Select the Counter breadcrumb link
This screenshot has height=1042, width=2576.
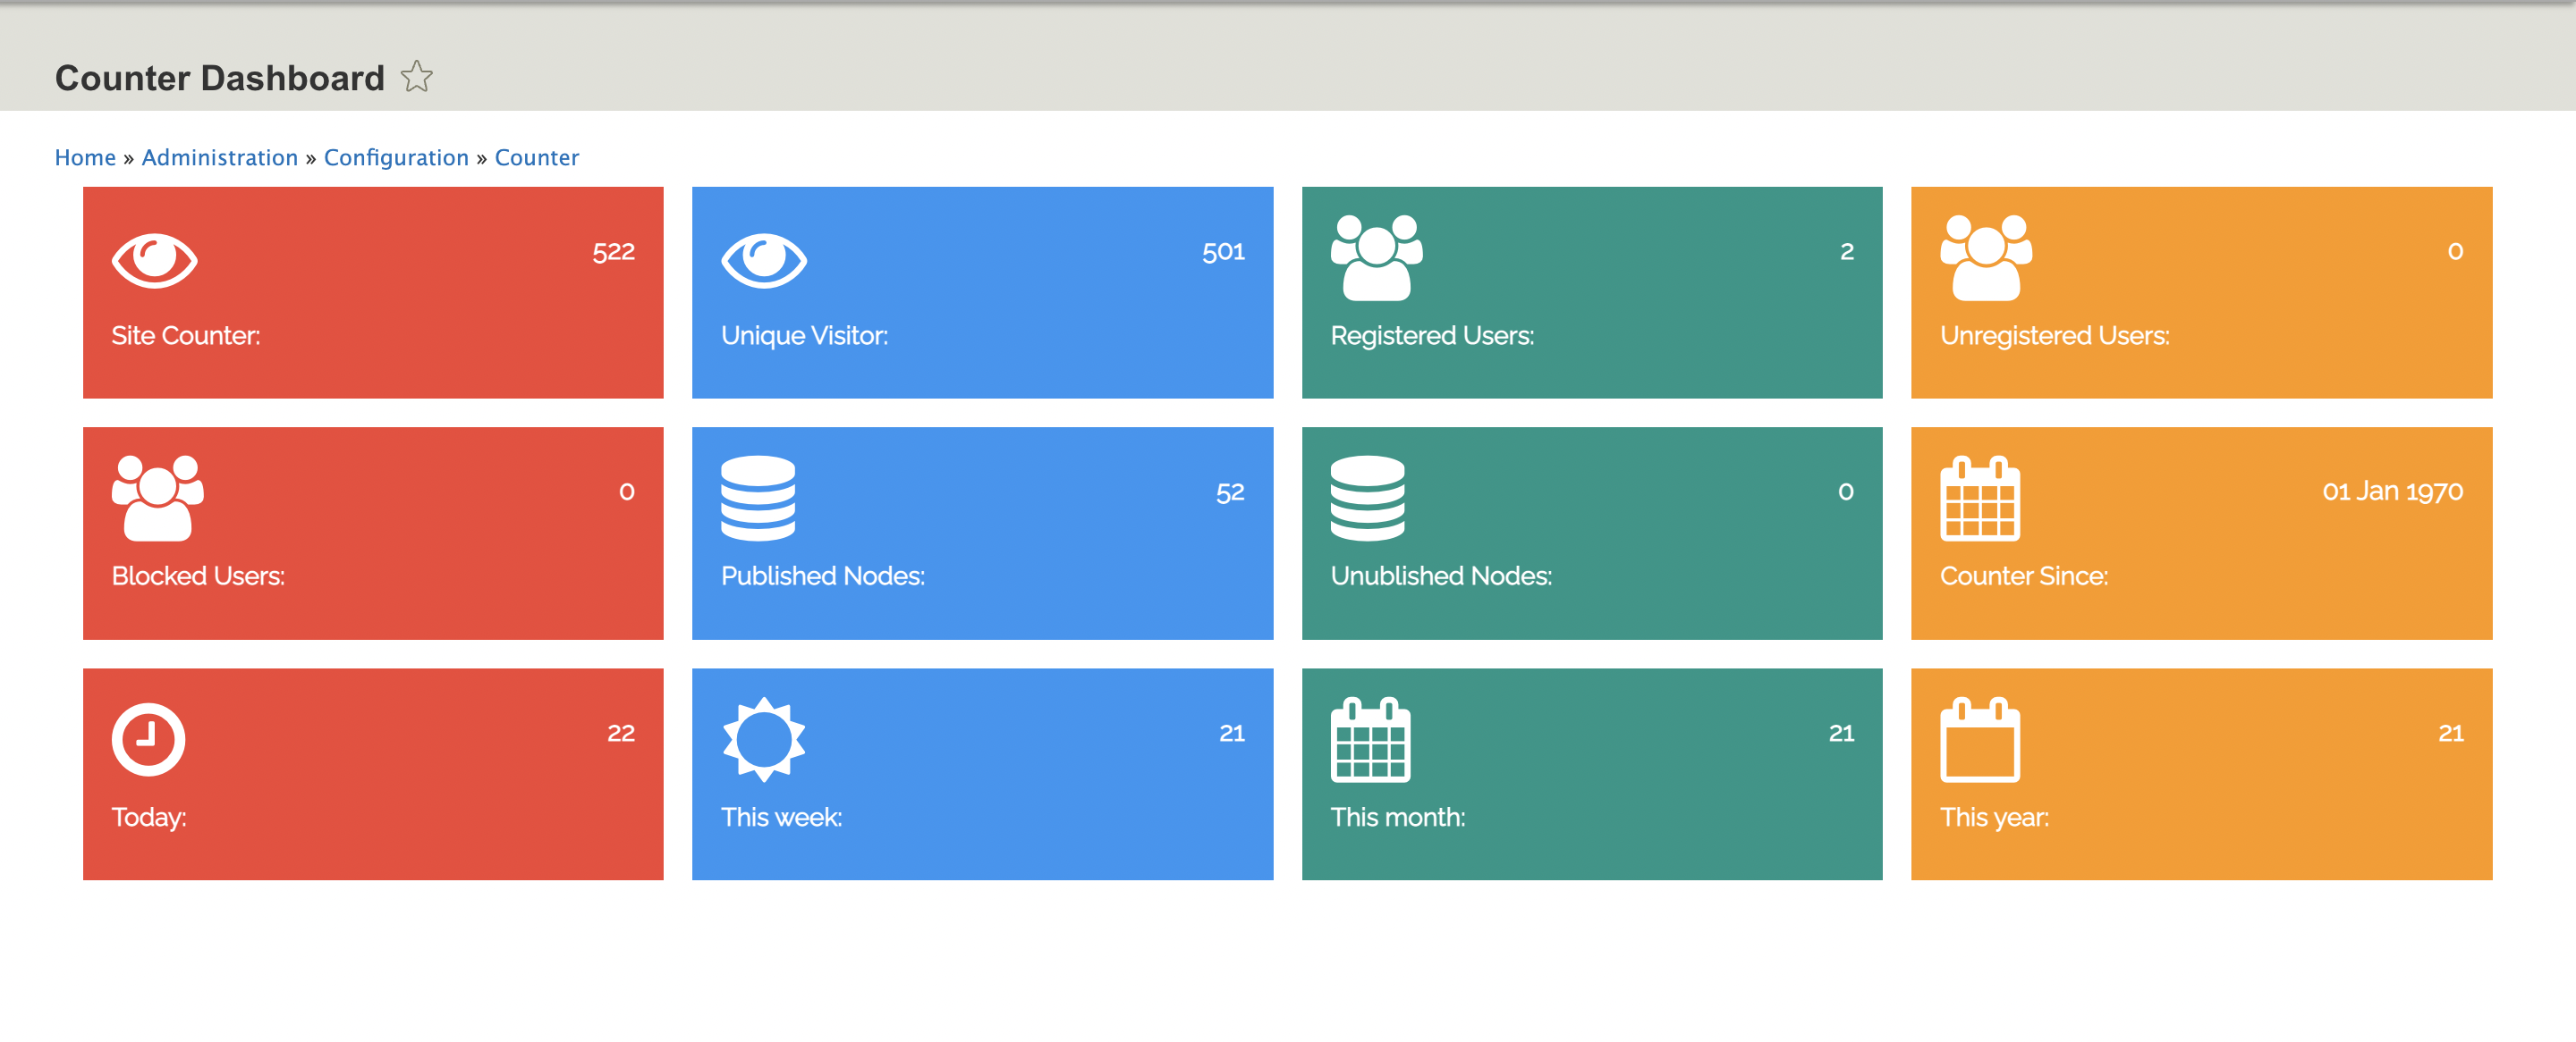pos(536,158)
